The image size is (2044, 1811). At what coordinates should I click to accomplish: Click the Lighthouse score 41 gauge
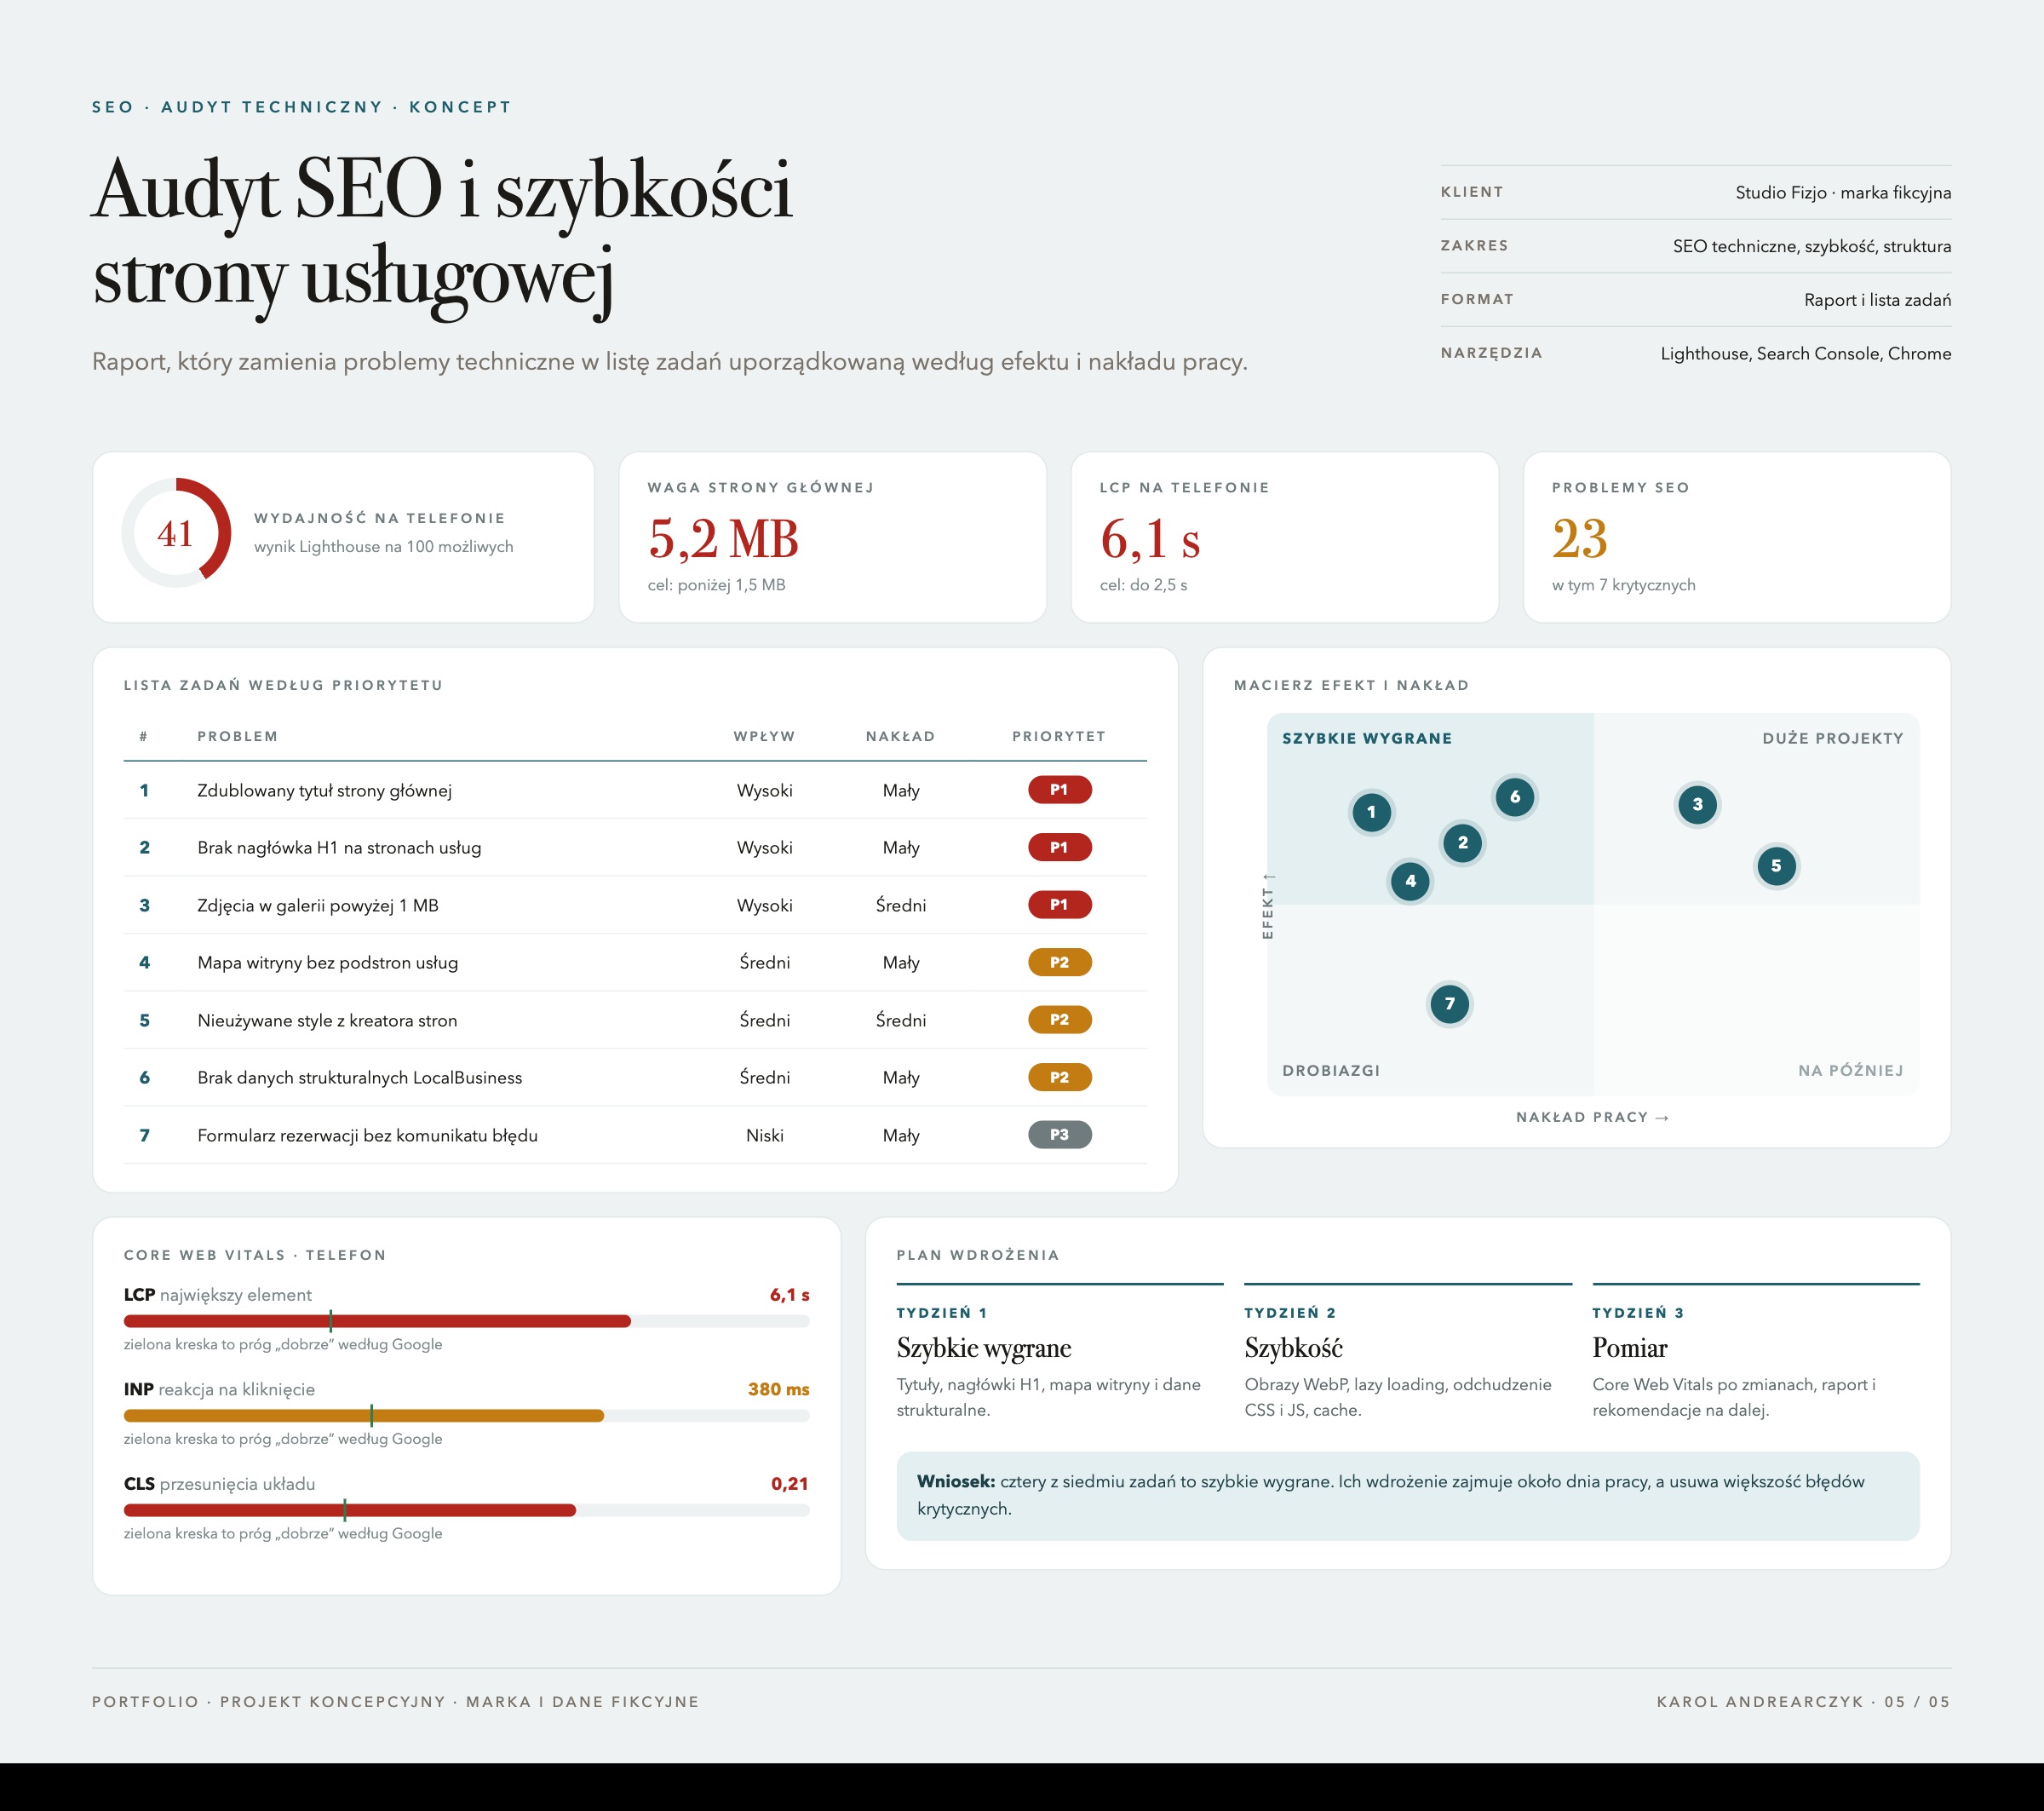click(176, 533)
